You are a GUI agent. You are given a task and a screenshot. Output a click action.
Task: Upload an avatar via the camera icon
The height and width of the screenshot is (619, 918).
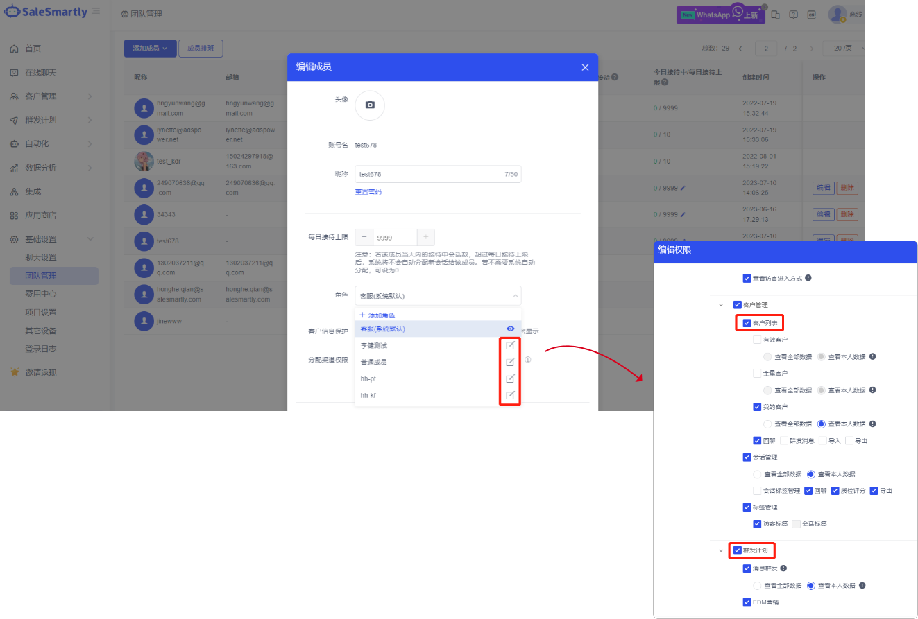[370, 105]
